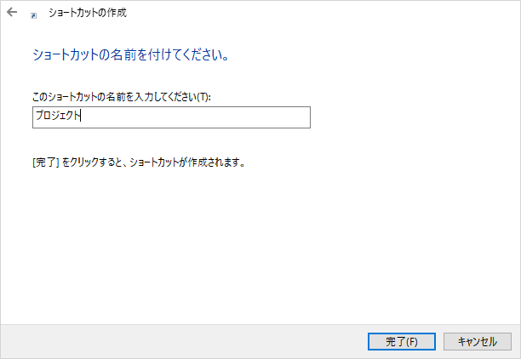This screenshot has width=521, height=359.
Task: Click before the プ character in name field
Action: pyautogui.click(x=35, y=117)
